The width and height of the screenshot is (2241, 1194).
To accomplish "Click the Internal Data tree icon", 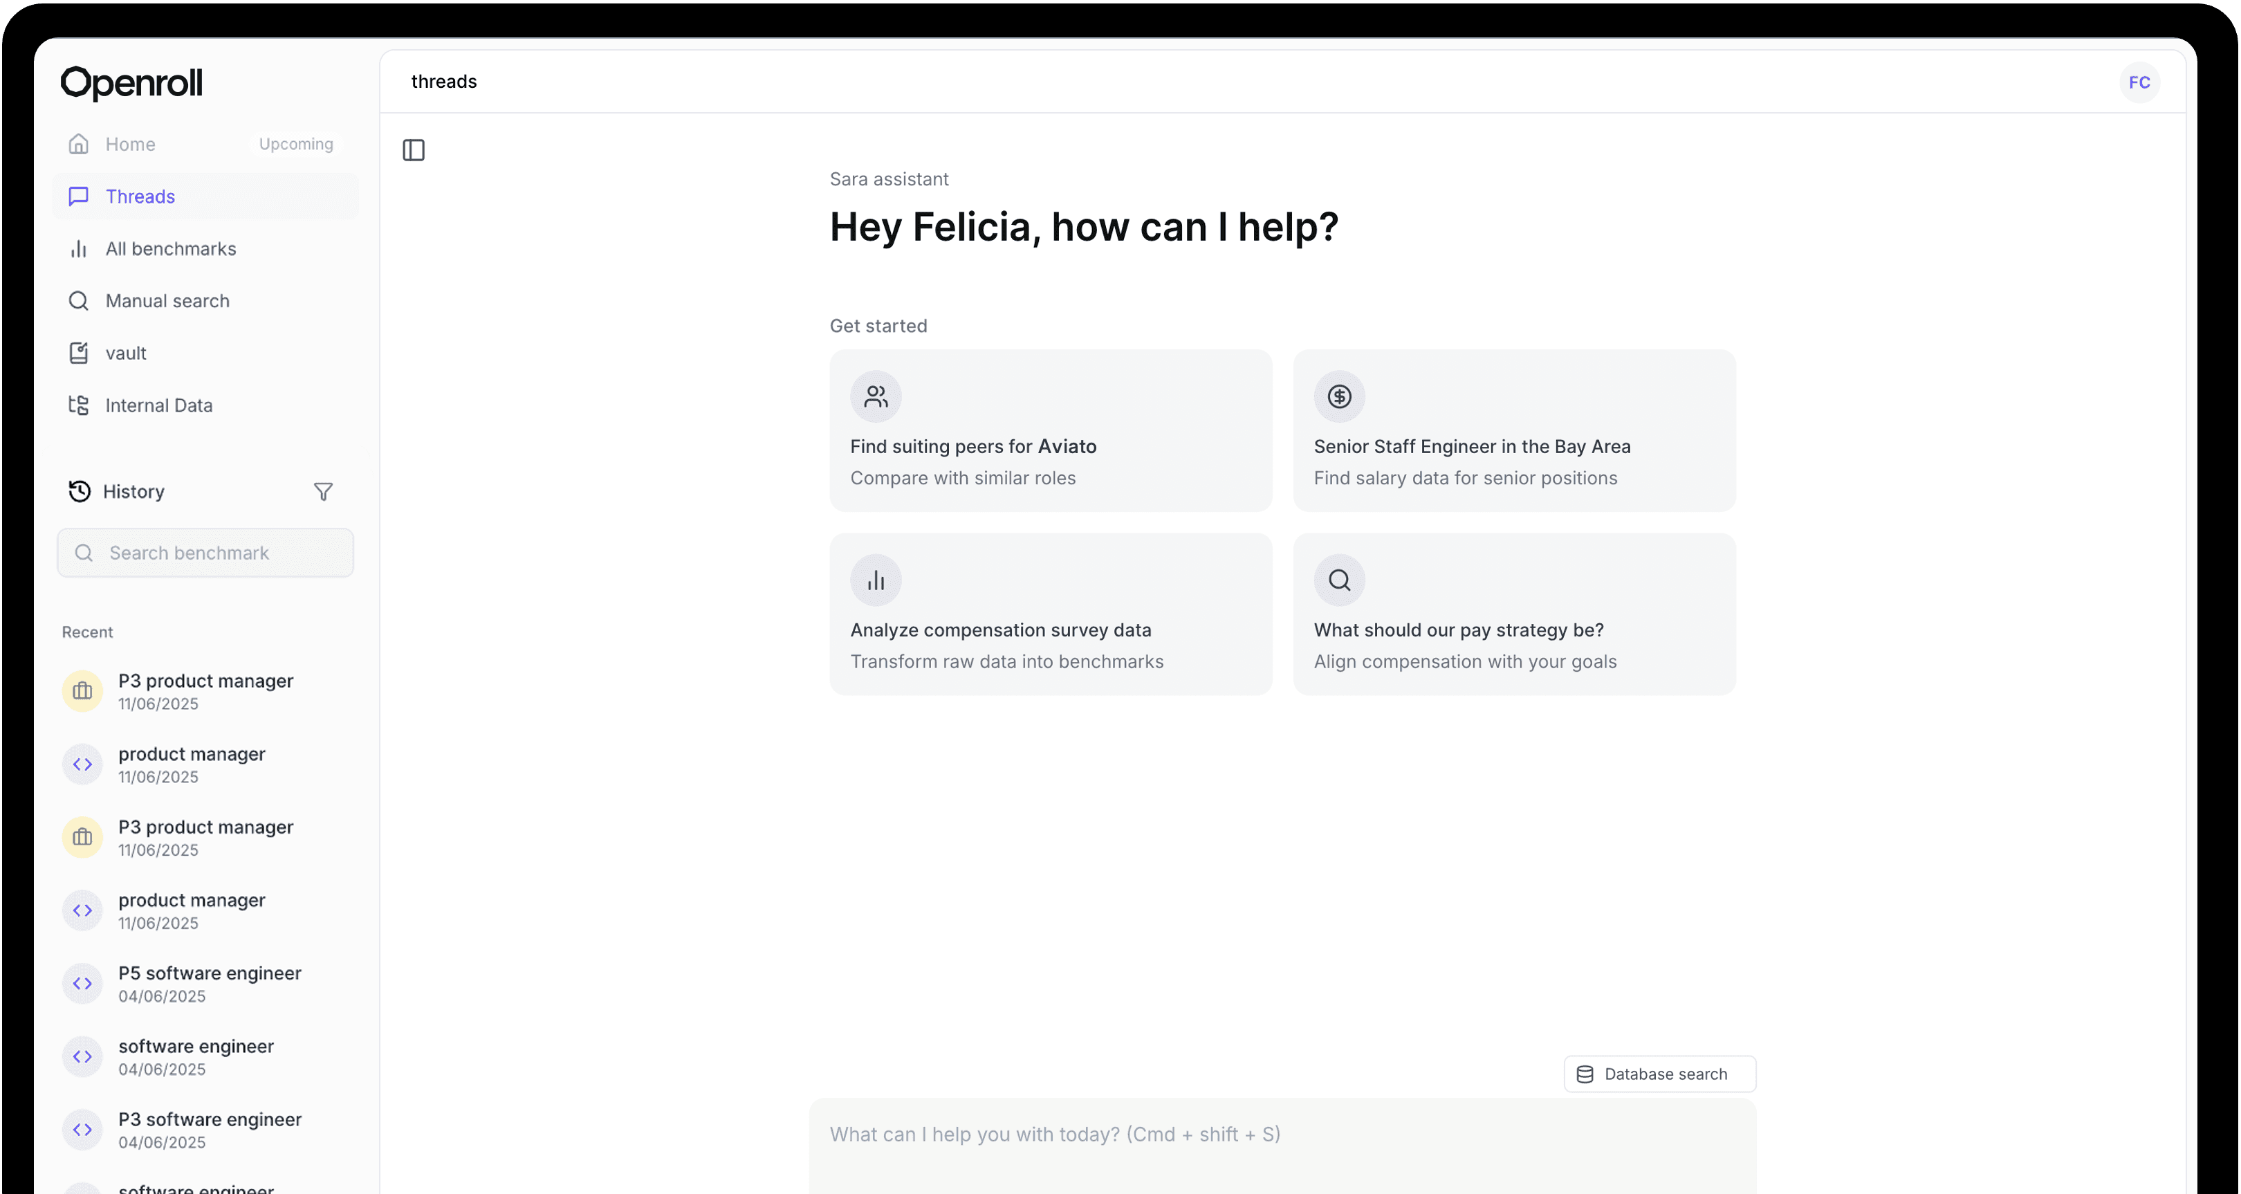I will (x=79, y=405).
